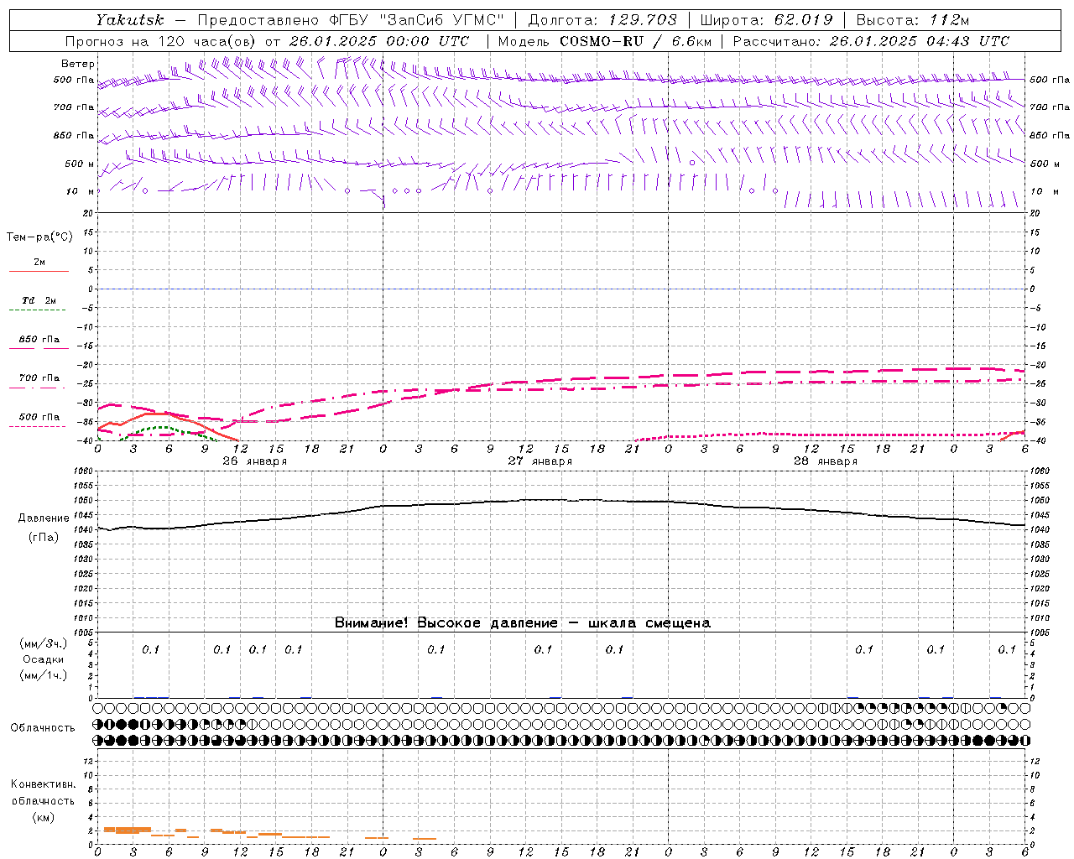Click the '850 гПа' entry in the temperature legend
1074x859 pixels.
39,340
